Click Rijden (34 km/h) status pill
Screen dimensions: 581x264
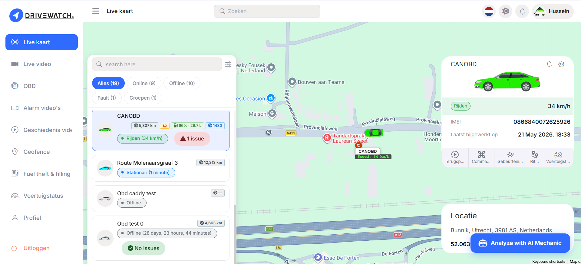143,138
